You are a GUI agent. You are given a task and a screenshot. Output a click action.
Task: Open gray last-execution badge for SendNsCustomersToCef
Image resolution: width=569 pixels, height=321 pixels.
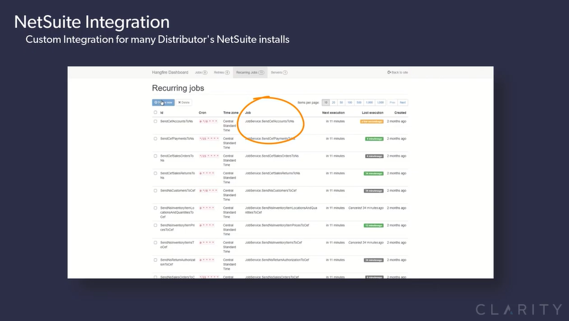coord(374,191)
